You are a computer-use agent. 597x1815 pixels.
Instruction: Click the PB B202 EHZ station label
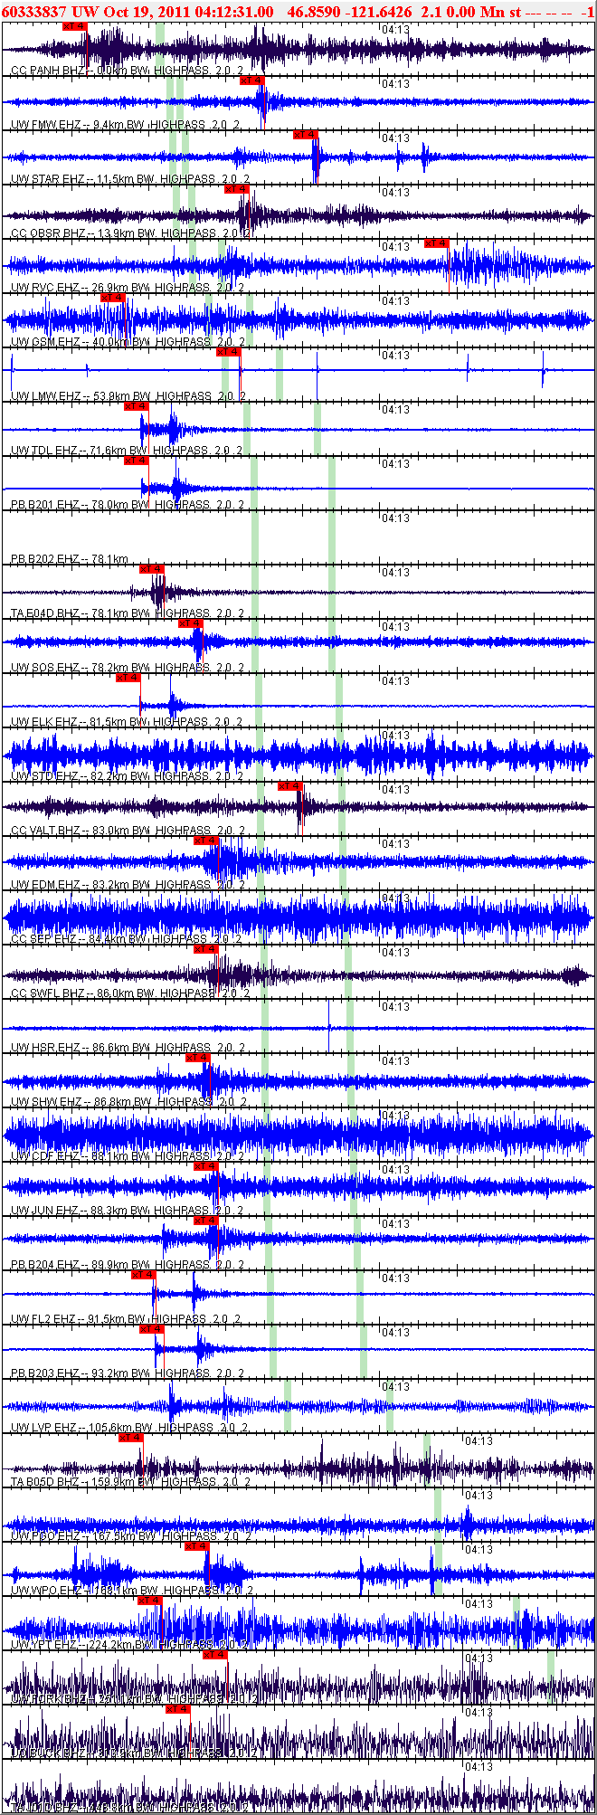pyautogui.click(x=45, y=559)
